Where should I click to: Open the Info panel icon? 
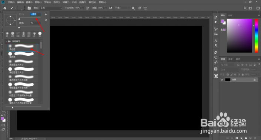[216, 57]
